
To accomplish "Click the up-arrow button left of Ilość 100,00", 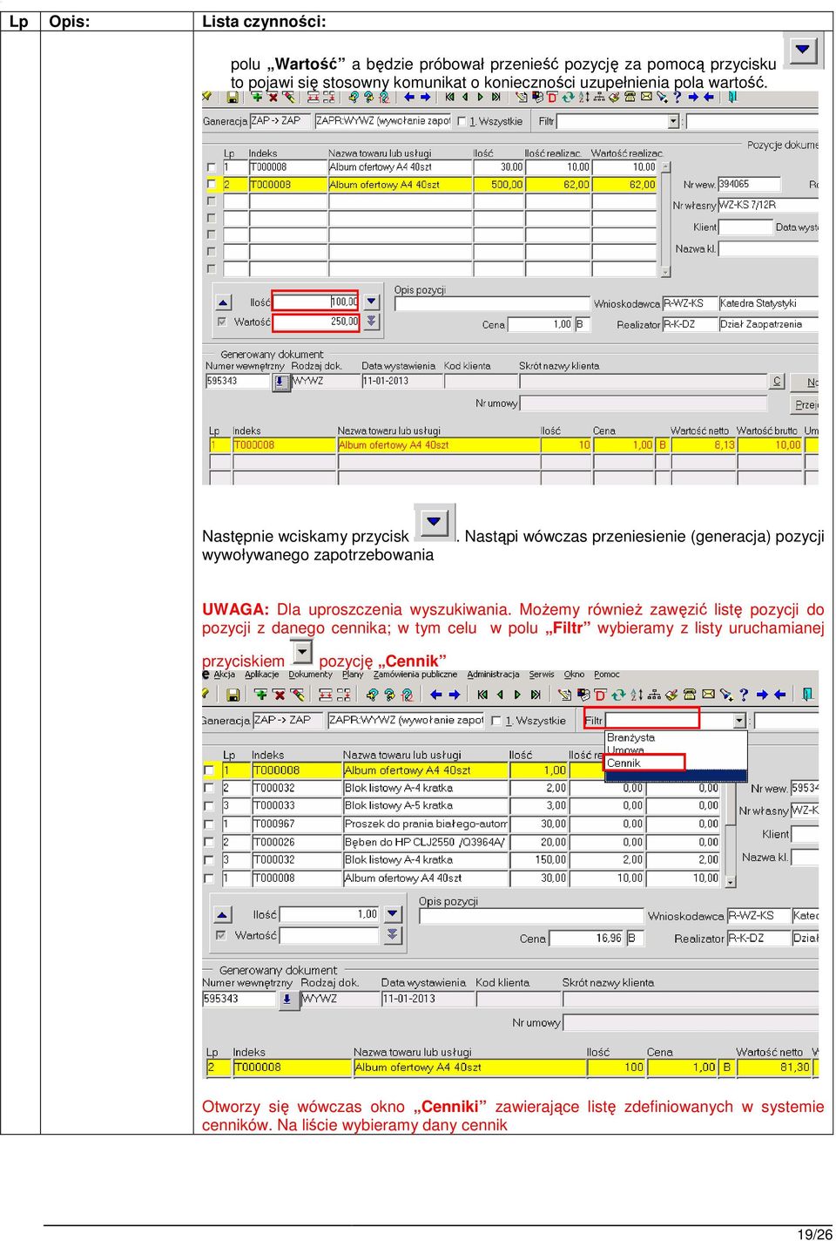I will click(x=224, y=302).
